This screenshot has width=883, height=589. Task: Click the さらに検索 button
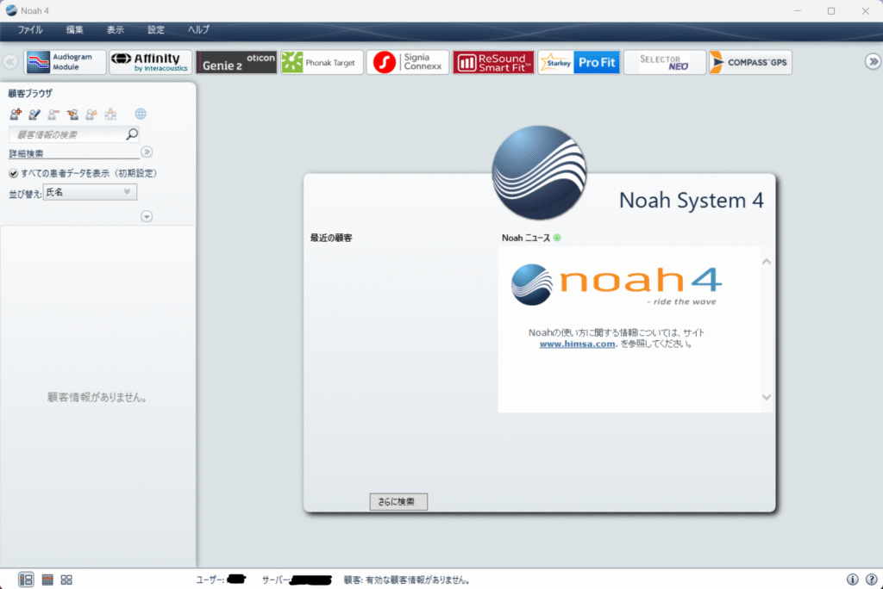398,502
